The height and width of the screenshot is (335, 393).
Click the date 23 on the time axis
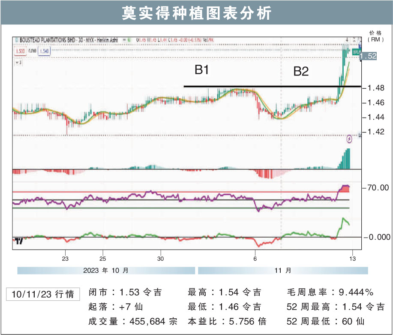pyautogui.click(x=65, y=259)
